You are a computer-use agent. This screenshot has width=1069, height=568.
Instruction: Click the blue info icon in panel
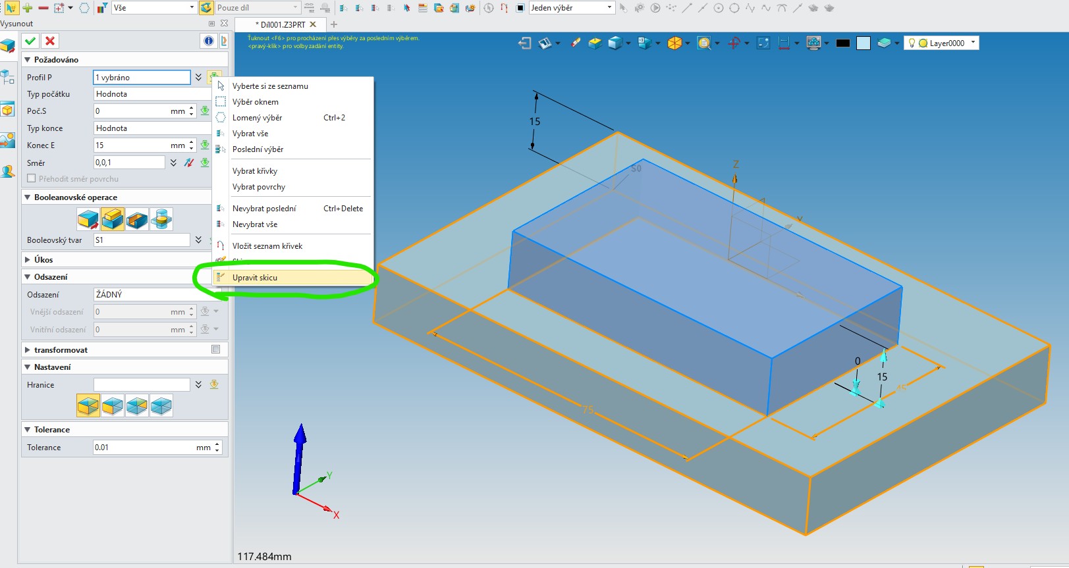point(209,41)
